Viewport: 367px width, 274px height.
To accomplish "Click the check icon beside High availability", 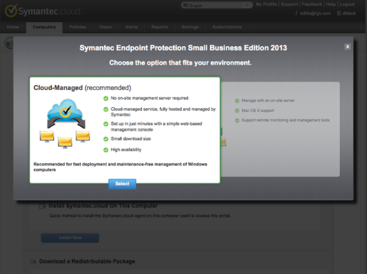I will pyautogui.click(x=106, y=150).
